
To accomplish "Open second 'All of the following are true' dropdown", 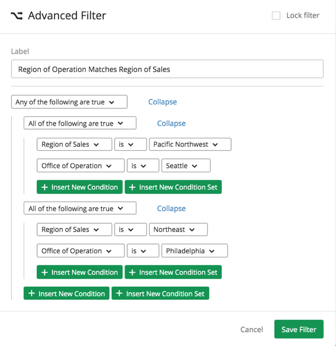I will (80, 208).
